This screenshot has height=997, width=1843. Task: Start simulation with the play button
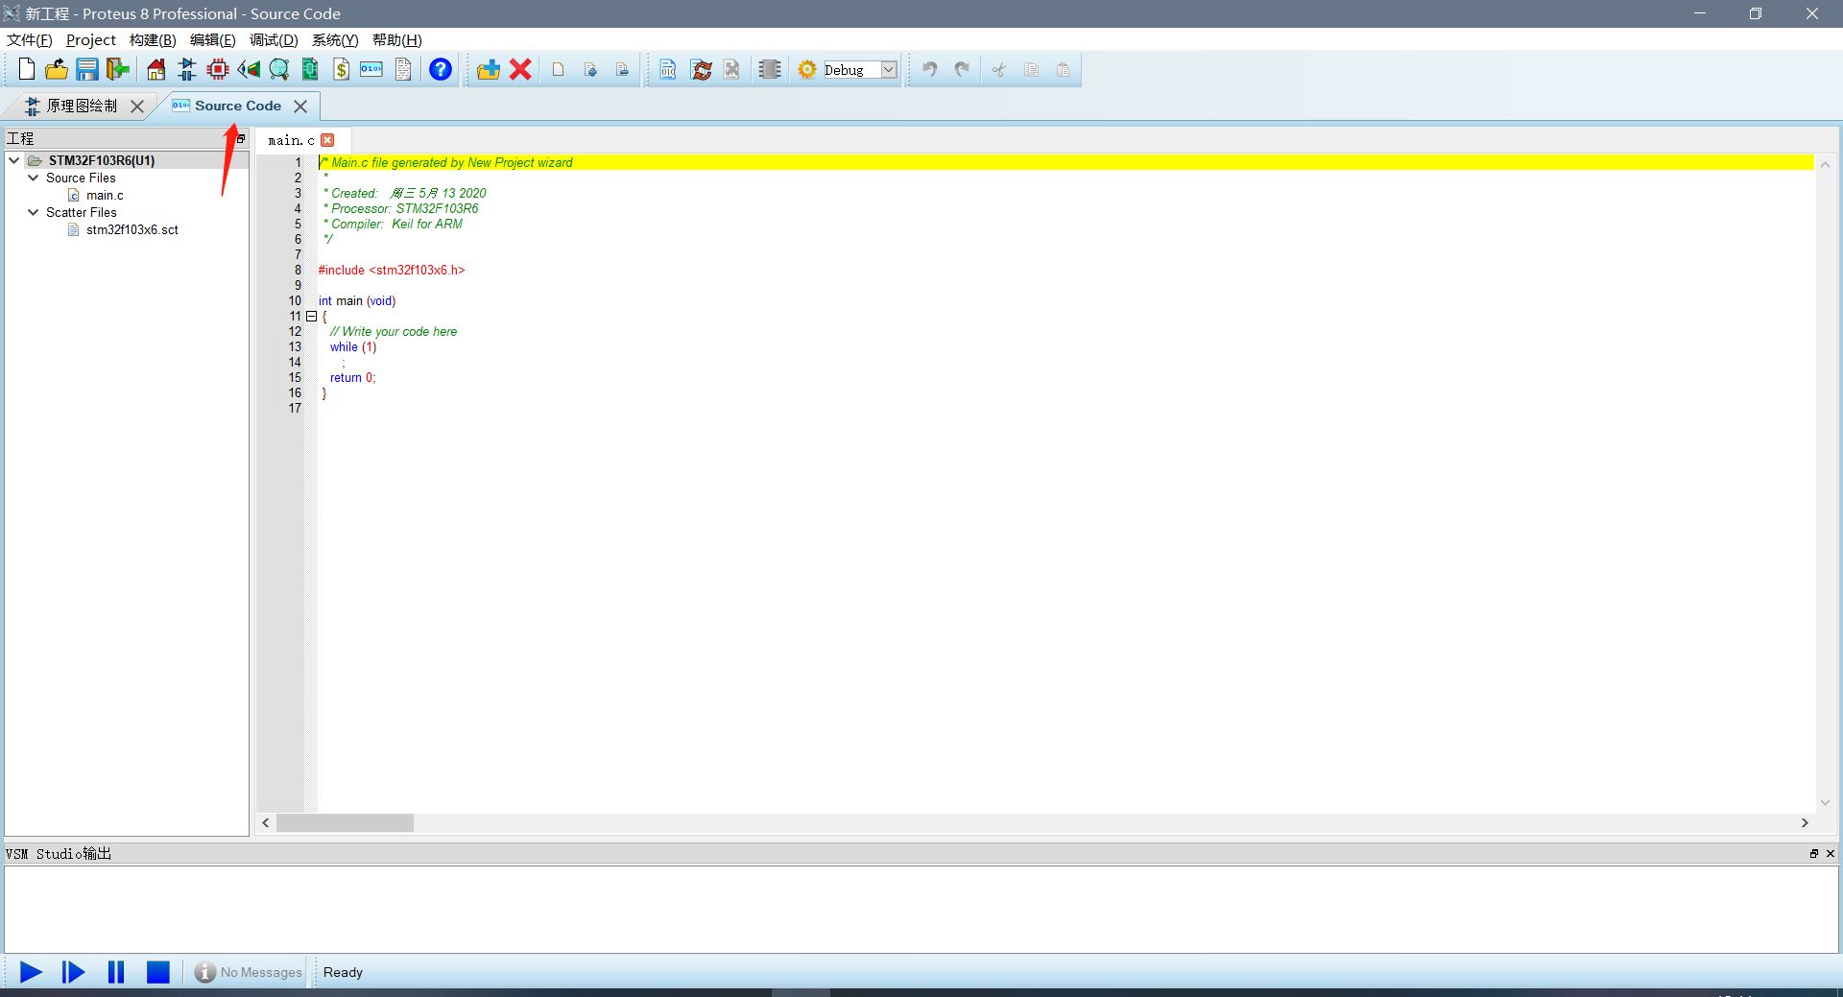(30, 972)
